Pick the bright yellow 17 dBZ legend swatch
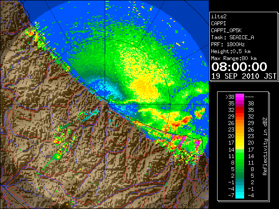The height and width of the screenshot is (209, 279). (x=240, y=143)
